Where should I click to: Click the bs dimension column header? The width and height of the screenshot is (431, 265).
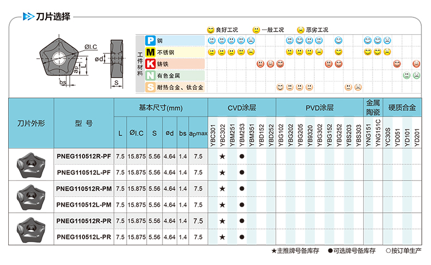[x=183, y=133]
